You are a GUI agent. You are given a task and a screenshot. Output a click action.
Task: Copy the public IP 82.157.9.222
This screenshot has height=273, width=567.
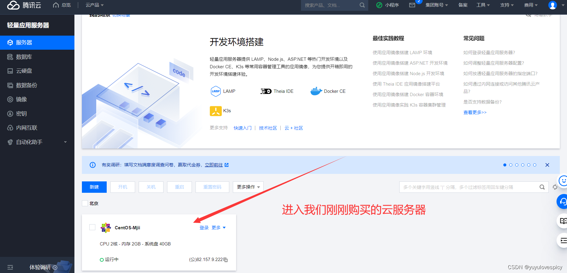click(226, 260)
